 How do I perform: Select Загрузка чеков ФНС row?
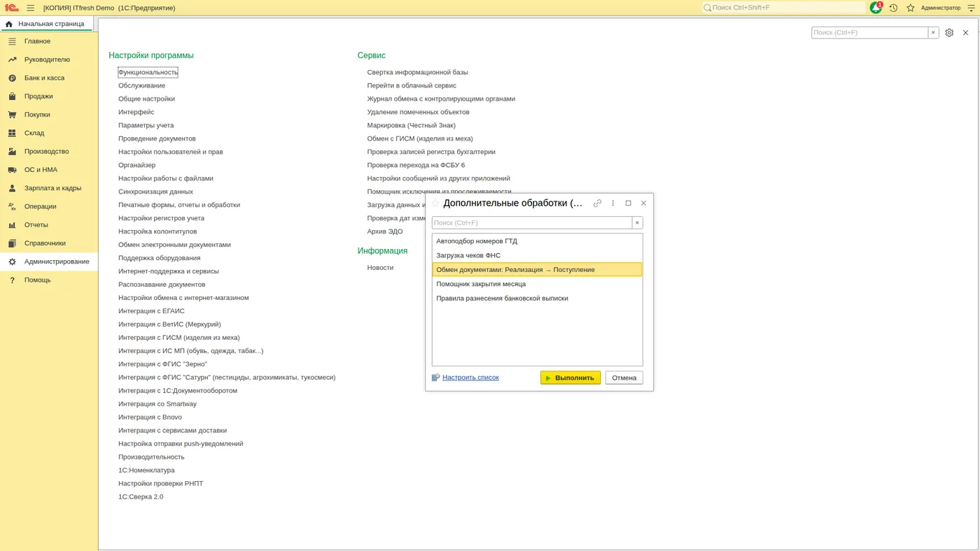[x=537, y=255]
